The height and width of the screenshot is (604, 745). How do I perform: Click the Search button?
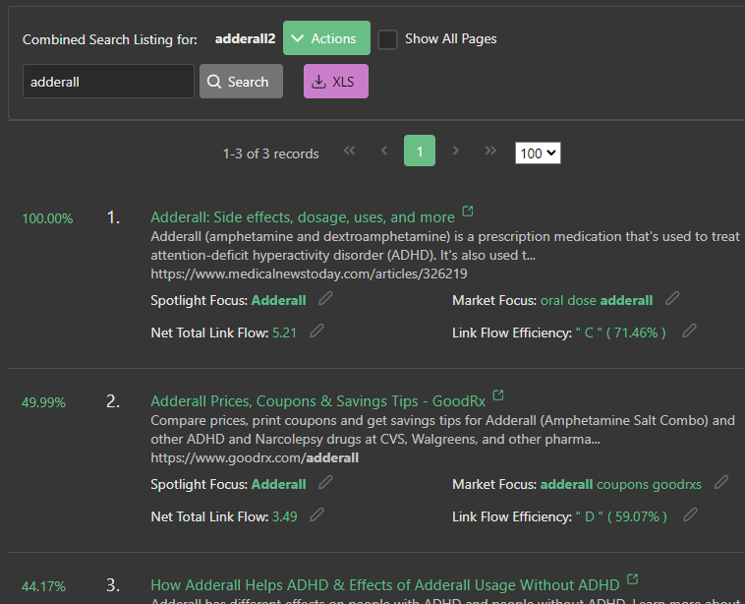(x=241, y=82)
